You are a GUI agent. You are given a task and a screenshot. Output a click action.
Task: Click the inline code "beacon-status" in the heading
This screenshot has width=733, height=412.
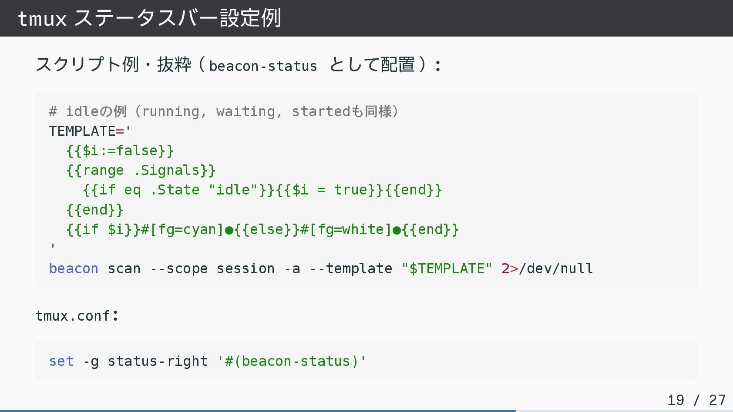[263, 66]
